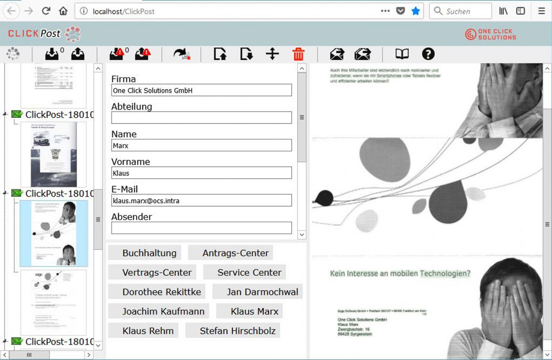The height and width of the screenshot is (360, 552).
Task: Assign to Vertrags-Center
Action: [x=152, y=272]
